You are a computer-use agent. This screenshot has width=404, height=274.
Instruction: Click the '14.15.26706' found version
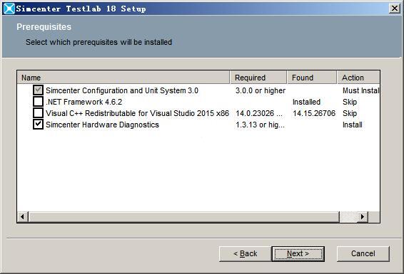point(314,113)
